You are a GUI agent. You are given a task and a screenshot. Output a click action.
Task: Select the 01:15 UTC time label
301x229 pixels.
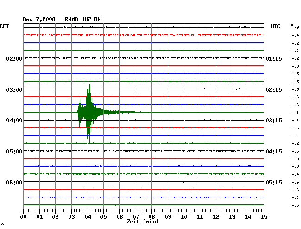click(x=274, y=58)
